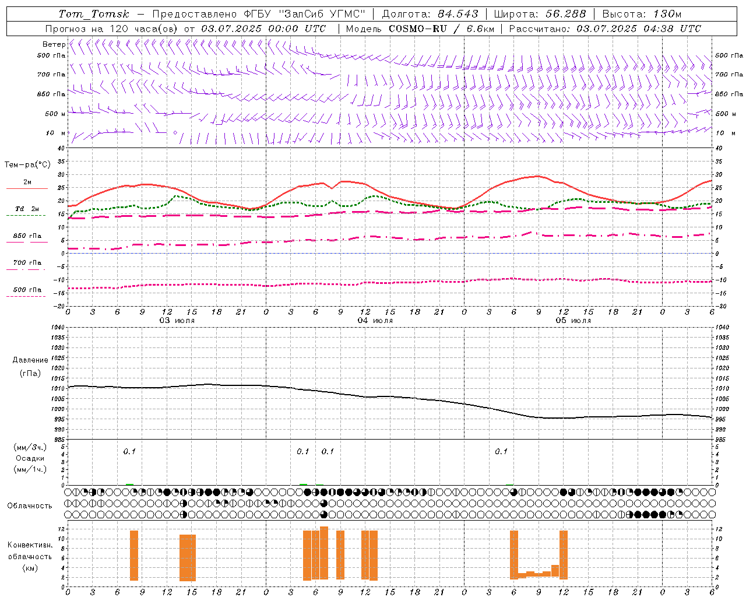Click the '03 июля' date label

177,321
